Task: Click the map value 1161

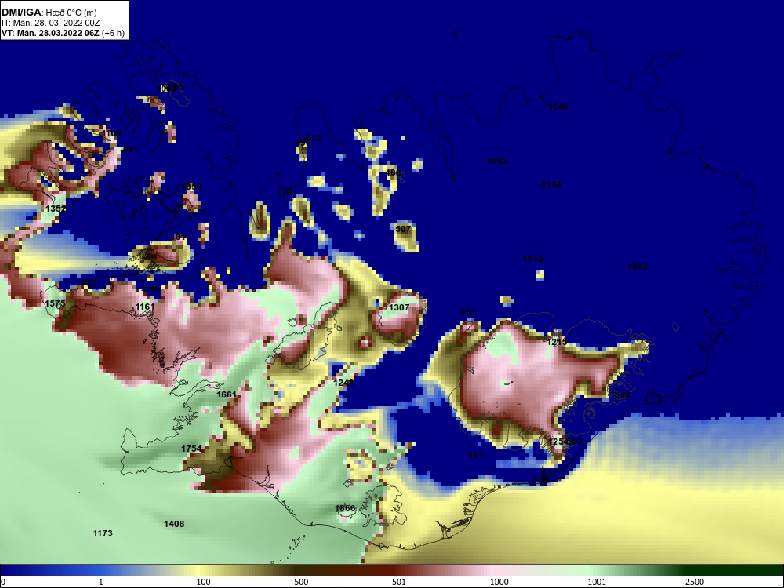Action: coord(145,307)
